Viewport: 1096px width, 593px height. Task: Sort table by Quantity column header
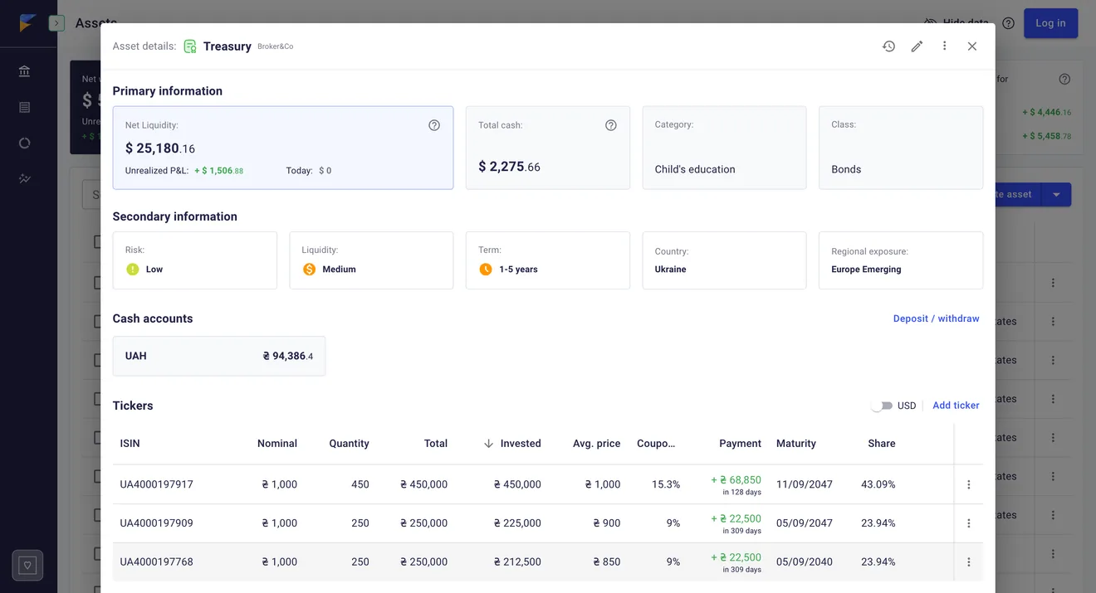[349, 444]
